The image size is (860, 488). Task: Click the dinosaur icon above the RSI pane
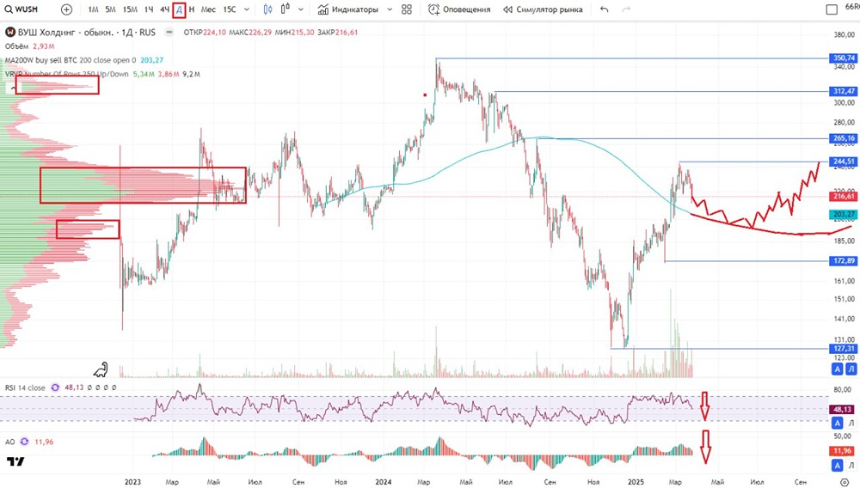point(101,369)
